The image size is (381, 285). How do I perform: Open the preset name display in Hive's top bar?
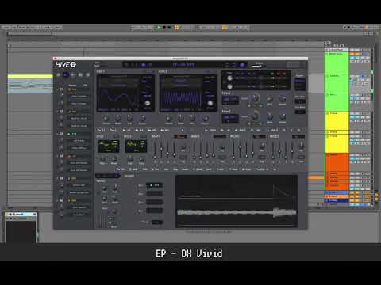click(x=184, y=65)
